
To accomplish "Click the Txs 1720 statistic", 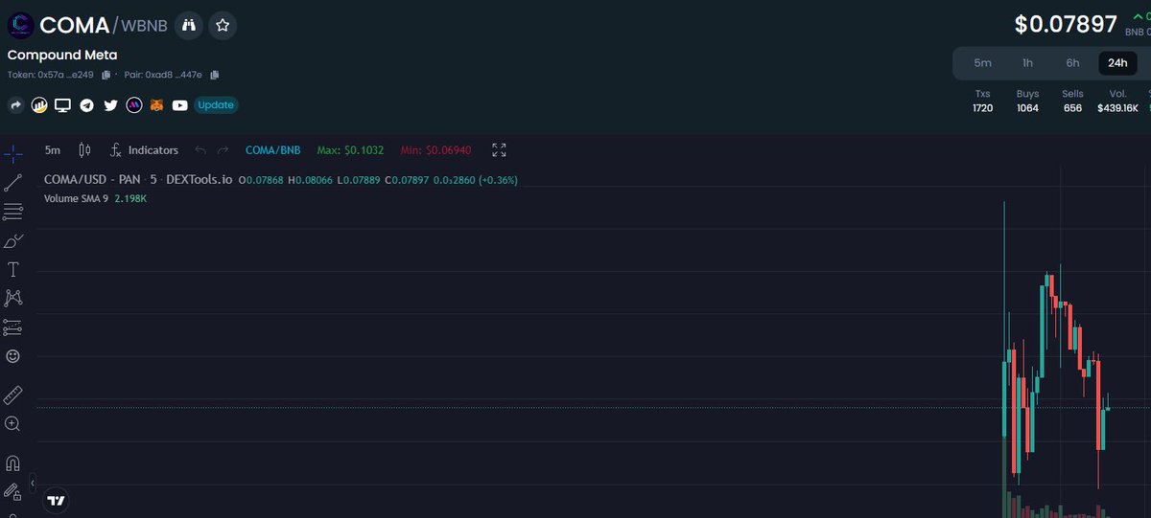I will click(983, 101).
